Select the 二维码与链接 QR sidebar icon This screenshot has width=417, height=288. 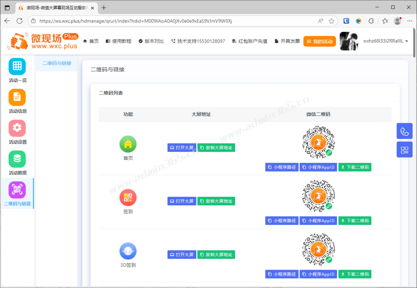pos(17,190)
